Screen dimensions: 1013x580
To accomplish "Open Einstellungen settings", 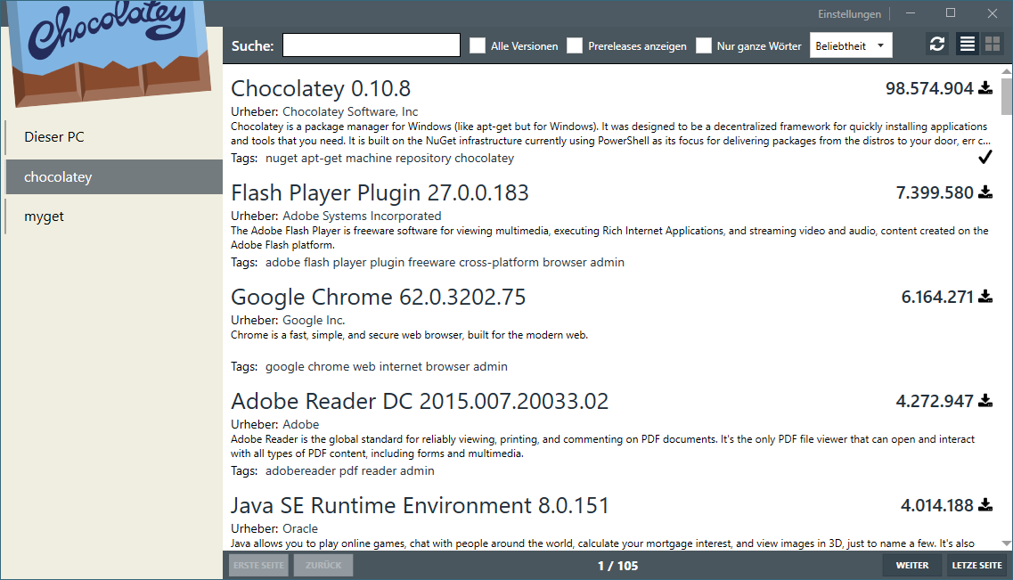I will 849,13.
